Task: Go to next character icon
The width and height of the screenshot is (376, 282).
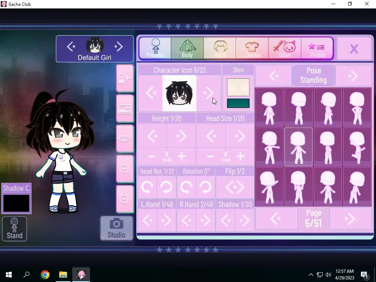Action: 208,93
